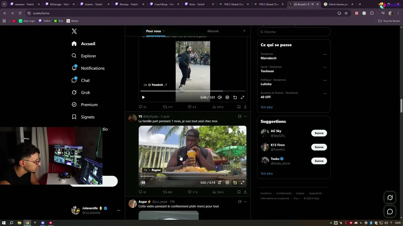
Task: Like the YS post with 11 k likes
Action: pyautogui.click(x=193, y=192)
